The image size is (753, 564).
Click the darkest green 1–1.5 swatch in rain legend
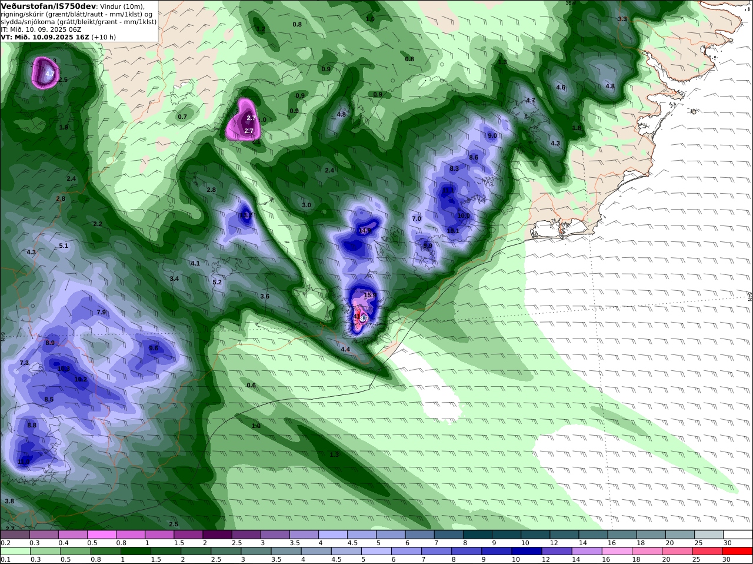(x=135, y=551)
